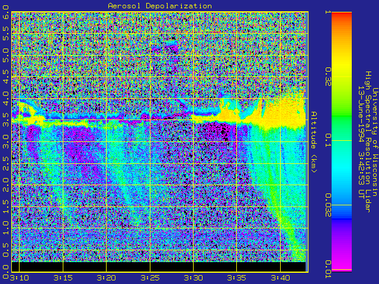This screenshot has height=284, width=379.
Task: Click the 'High Spectral Resolution Lidar' text
Action: [368, 142]
